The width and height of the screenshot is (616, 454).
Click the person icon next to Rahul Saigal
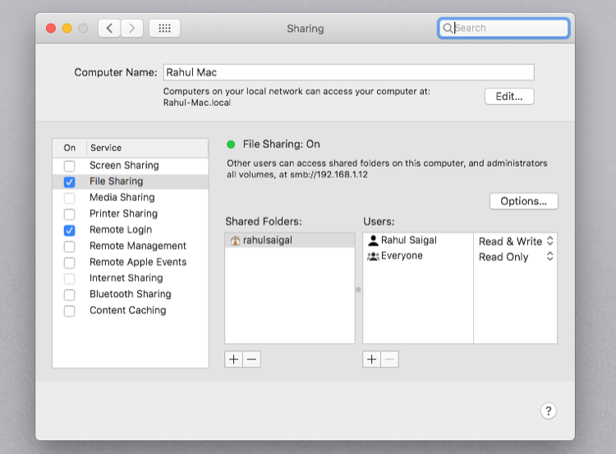[373, 241]
